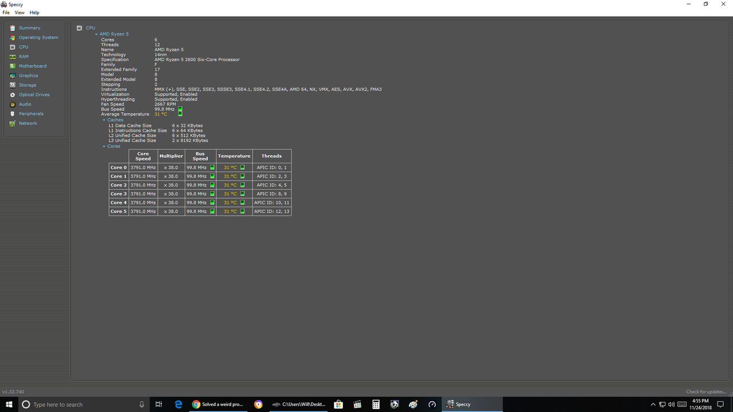Click the Threads column header
This screenshot has height=412, width=733.
[271, 156]
